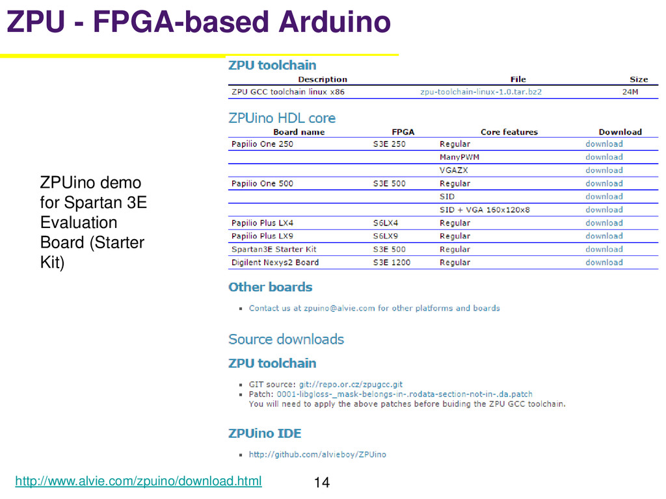Click the Size column header

pyautogui.click(x=639, y=79)
